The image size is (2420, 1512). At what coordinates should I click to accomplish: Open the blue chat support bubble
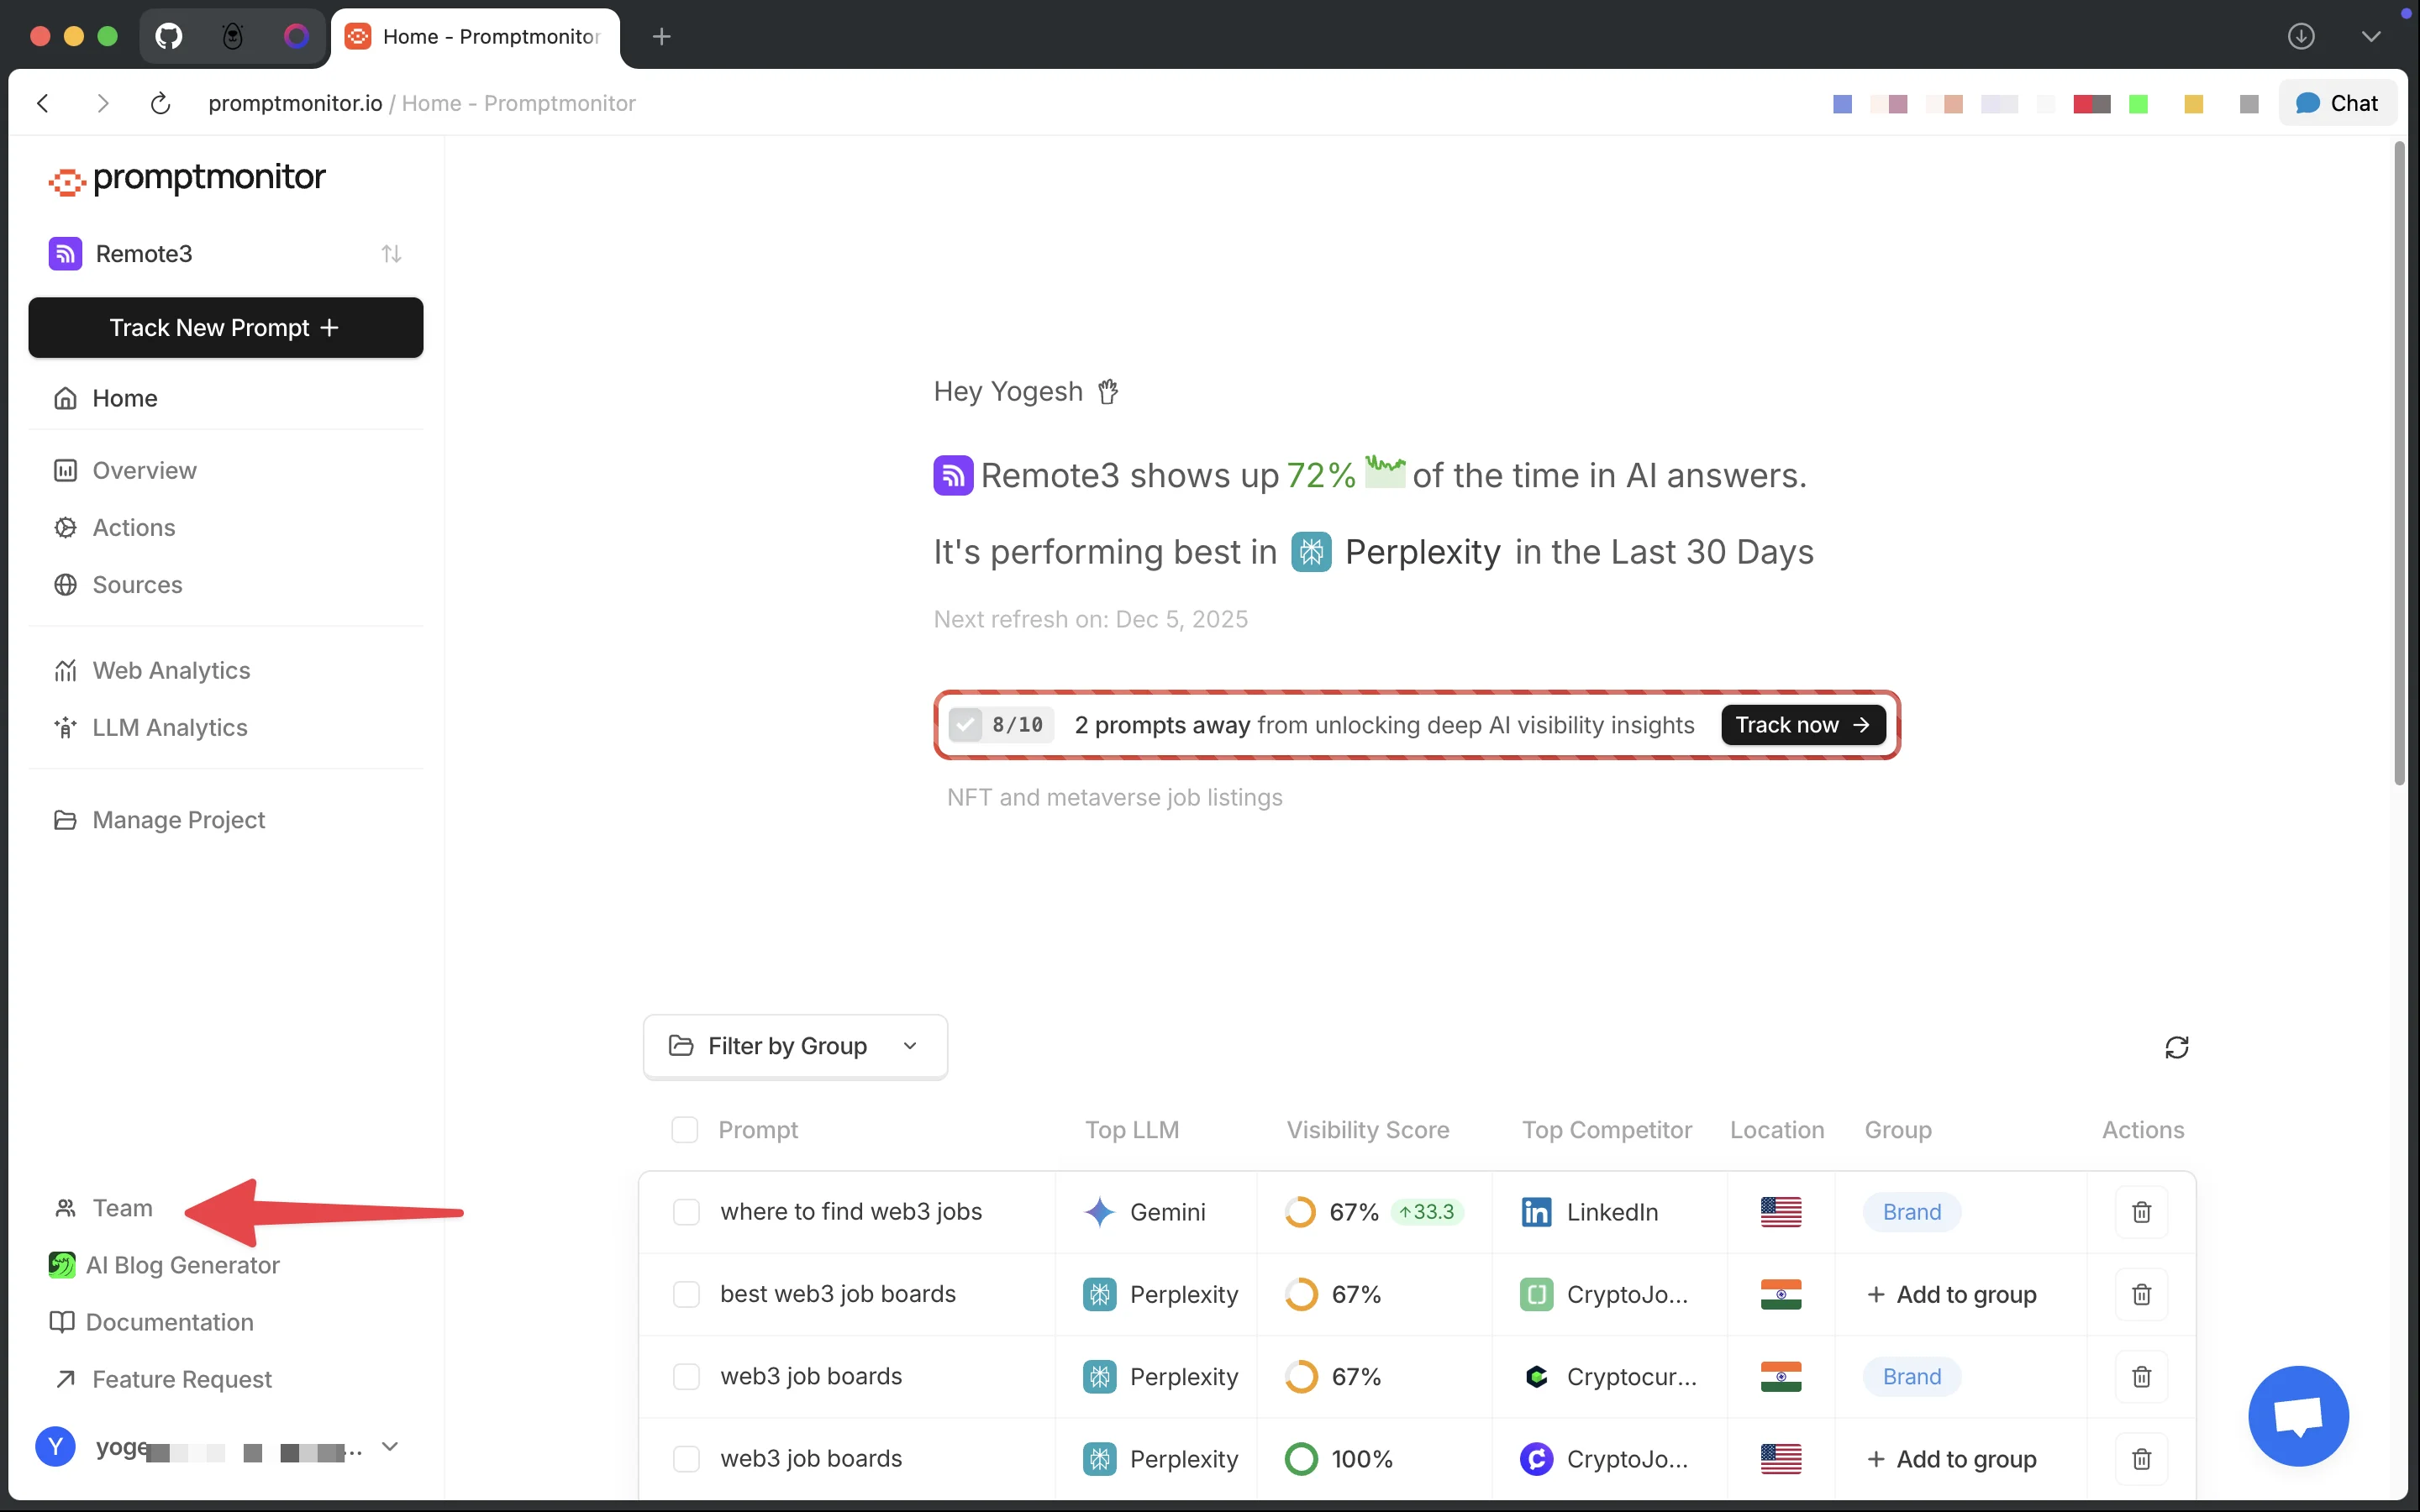[x=2297, y=1415]
